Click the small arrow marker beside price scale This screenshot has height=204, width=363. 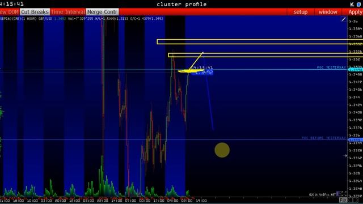pos(345,156)
